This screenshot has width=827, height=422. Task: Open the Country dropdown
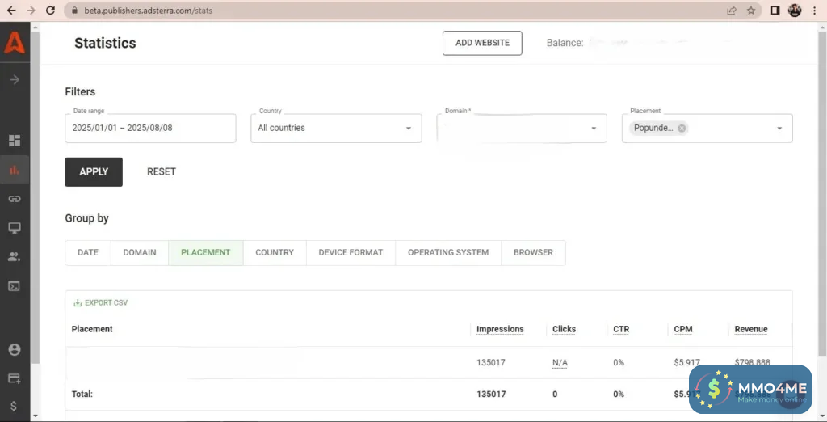point(336,129)
